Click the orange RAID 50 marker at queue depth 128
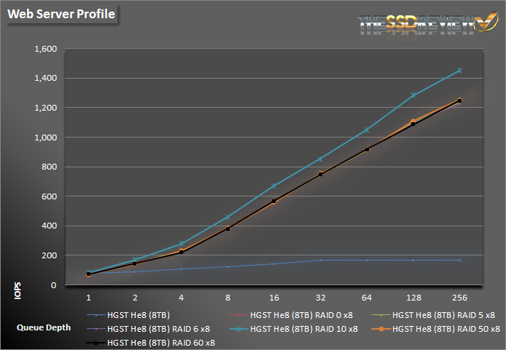 (413, 122)
